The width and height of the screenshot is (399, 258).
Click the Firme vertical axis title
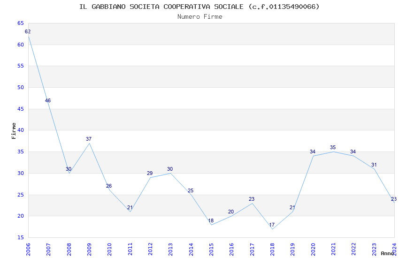(14, 131)
